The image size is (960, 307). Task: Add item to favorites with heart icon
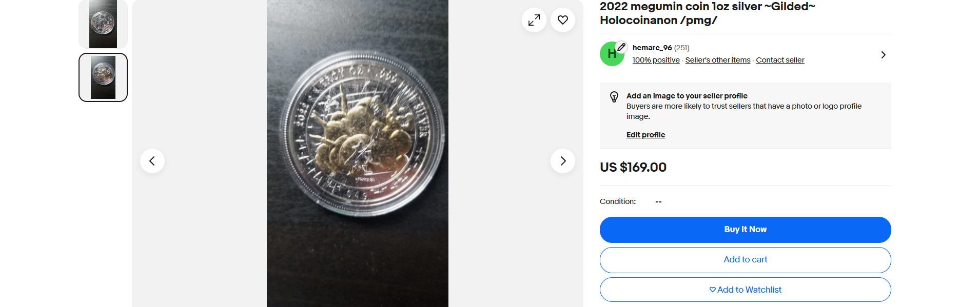(x=563, y=20)
